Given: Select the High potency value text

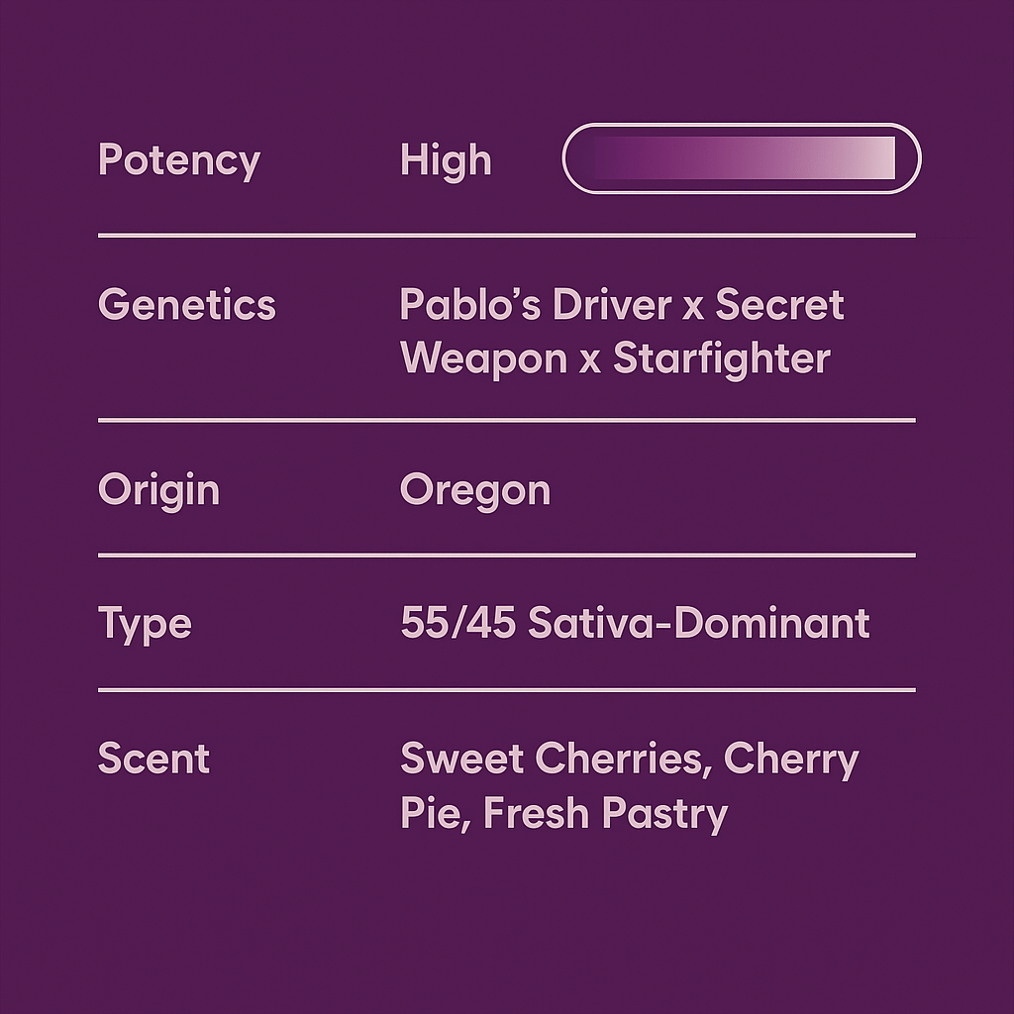Looking at the screenshot, I should pyautogui.click(x=446, y=160).
